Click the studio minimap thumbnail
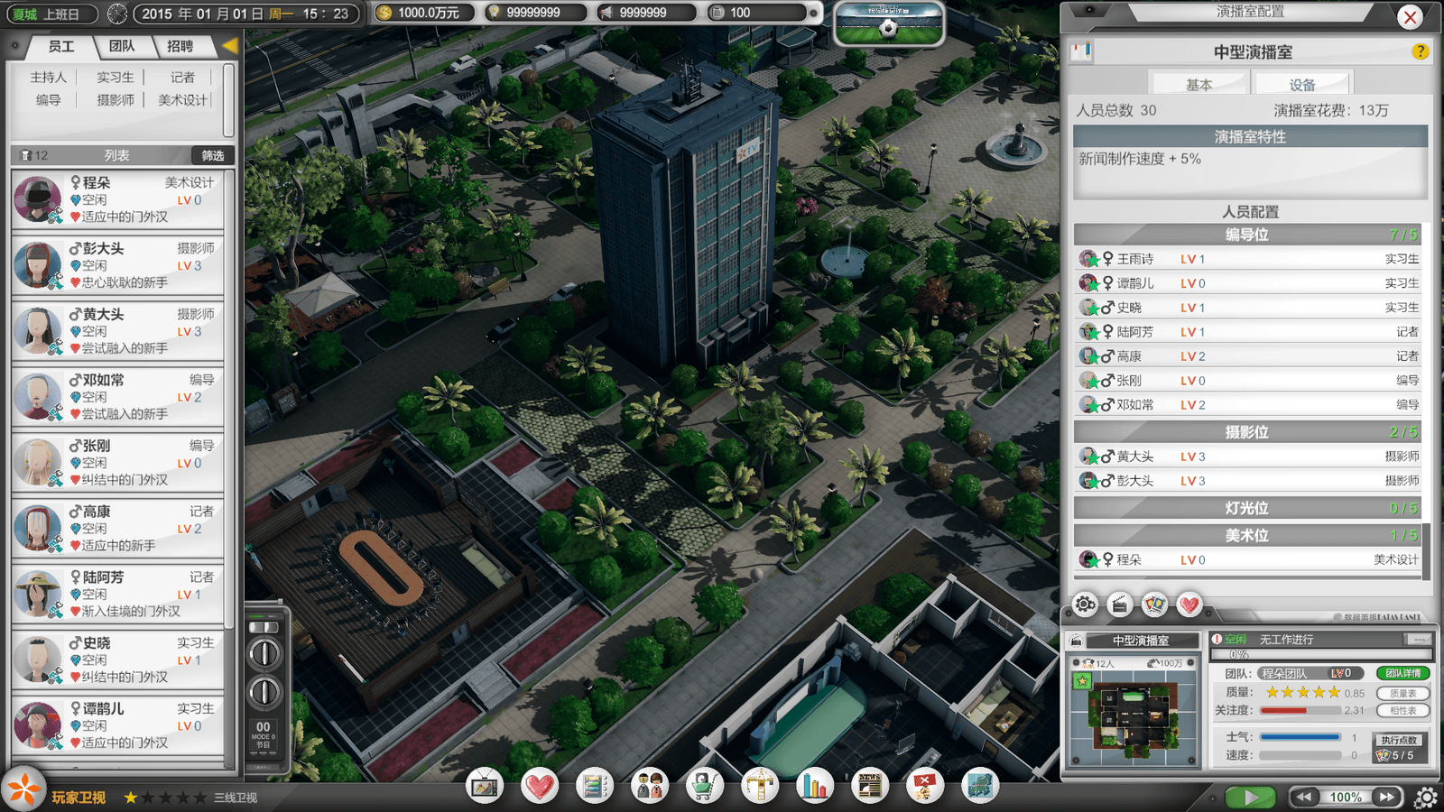This screenshot has width=1444, height=812. click(1133, 711)
